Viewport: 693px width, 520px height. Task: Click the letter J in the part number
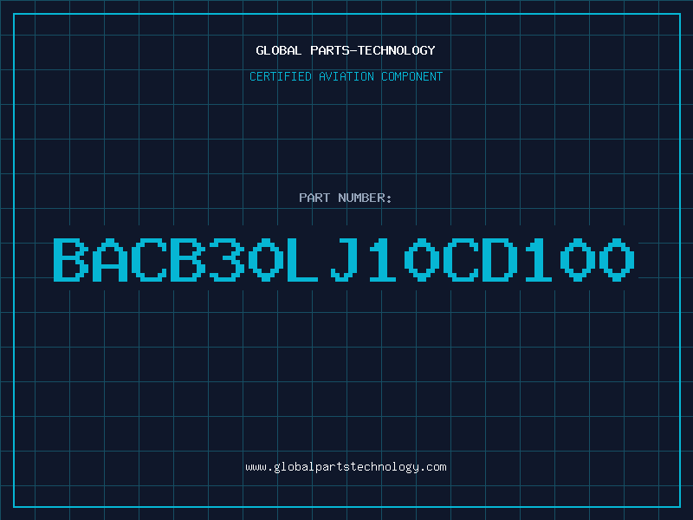click(344, 260)
